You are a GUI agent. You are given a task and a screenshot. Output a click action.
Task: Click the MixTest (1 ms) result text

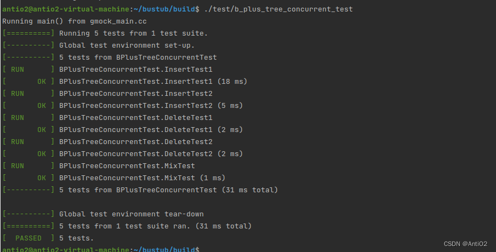click(x=142, y=178)
